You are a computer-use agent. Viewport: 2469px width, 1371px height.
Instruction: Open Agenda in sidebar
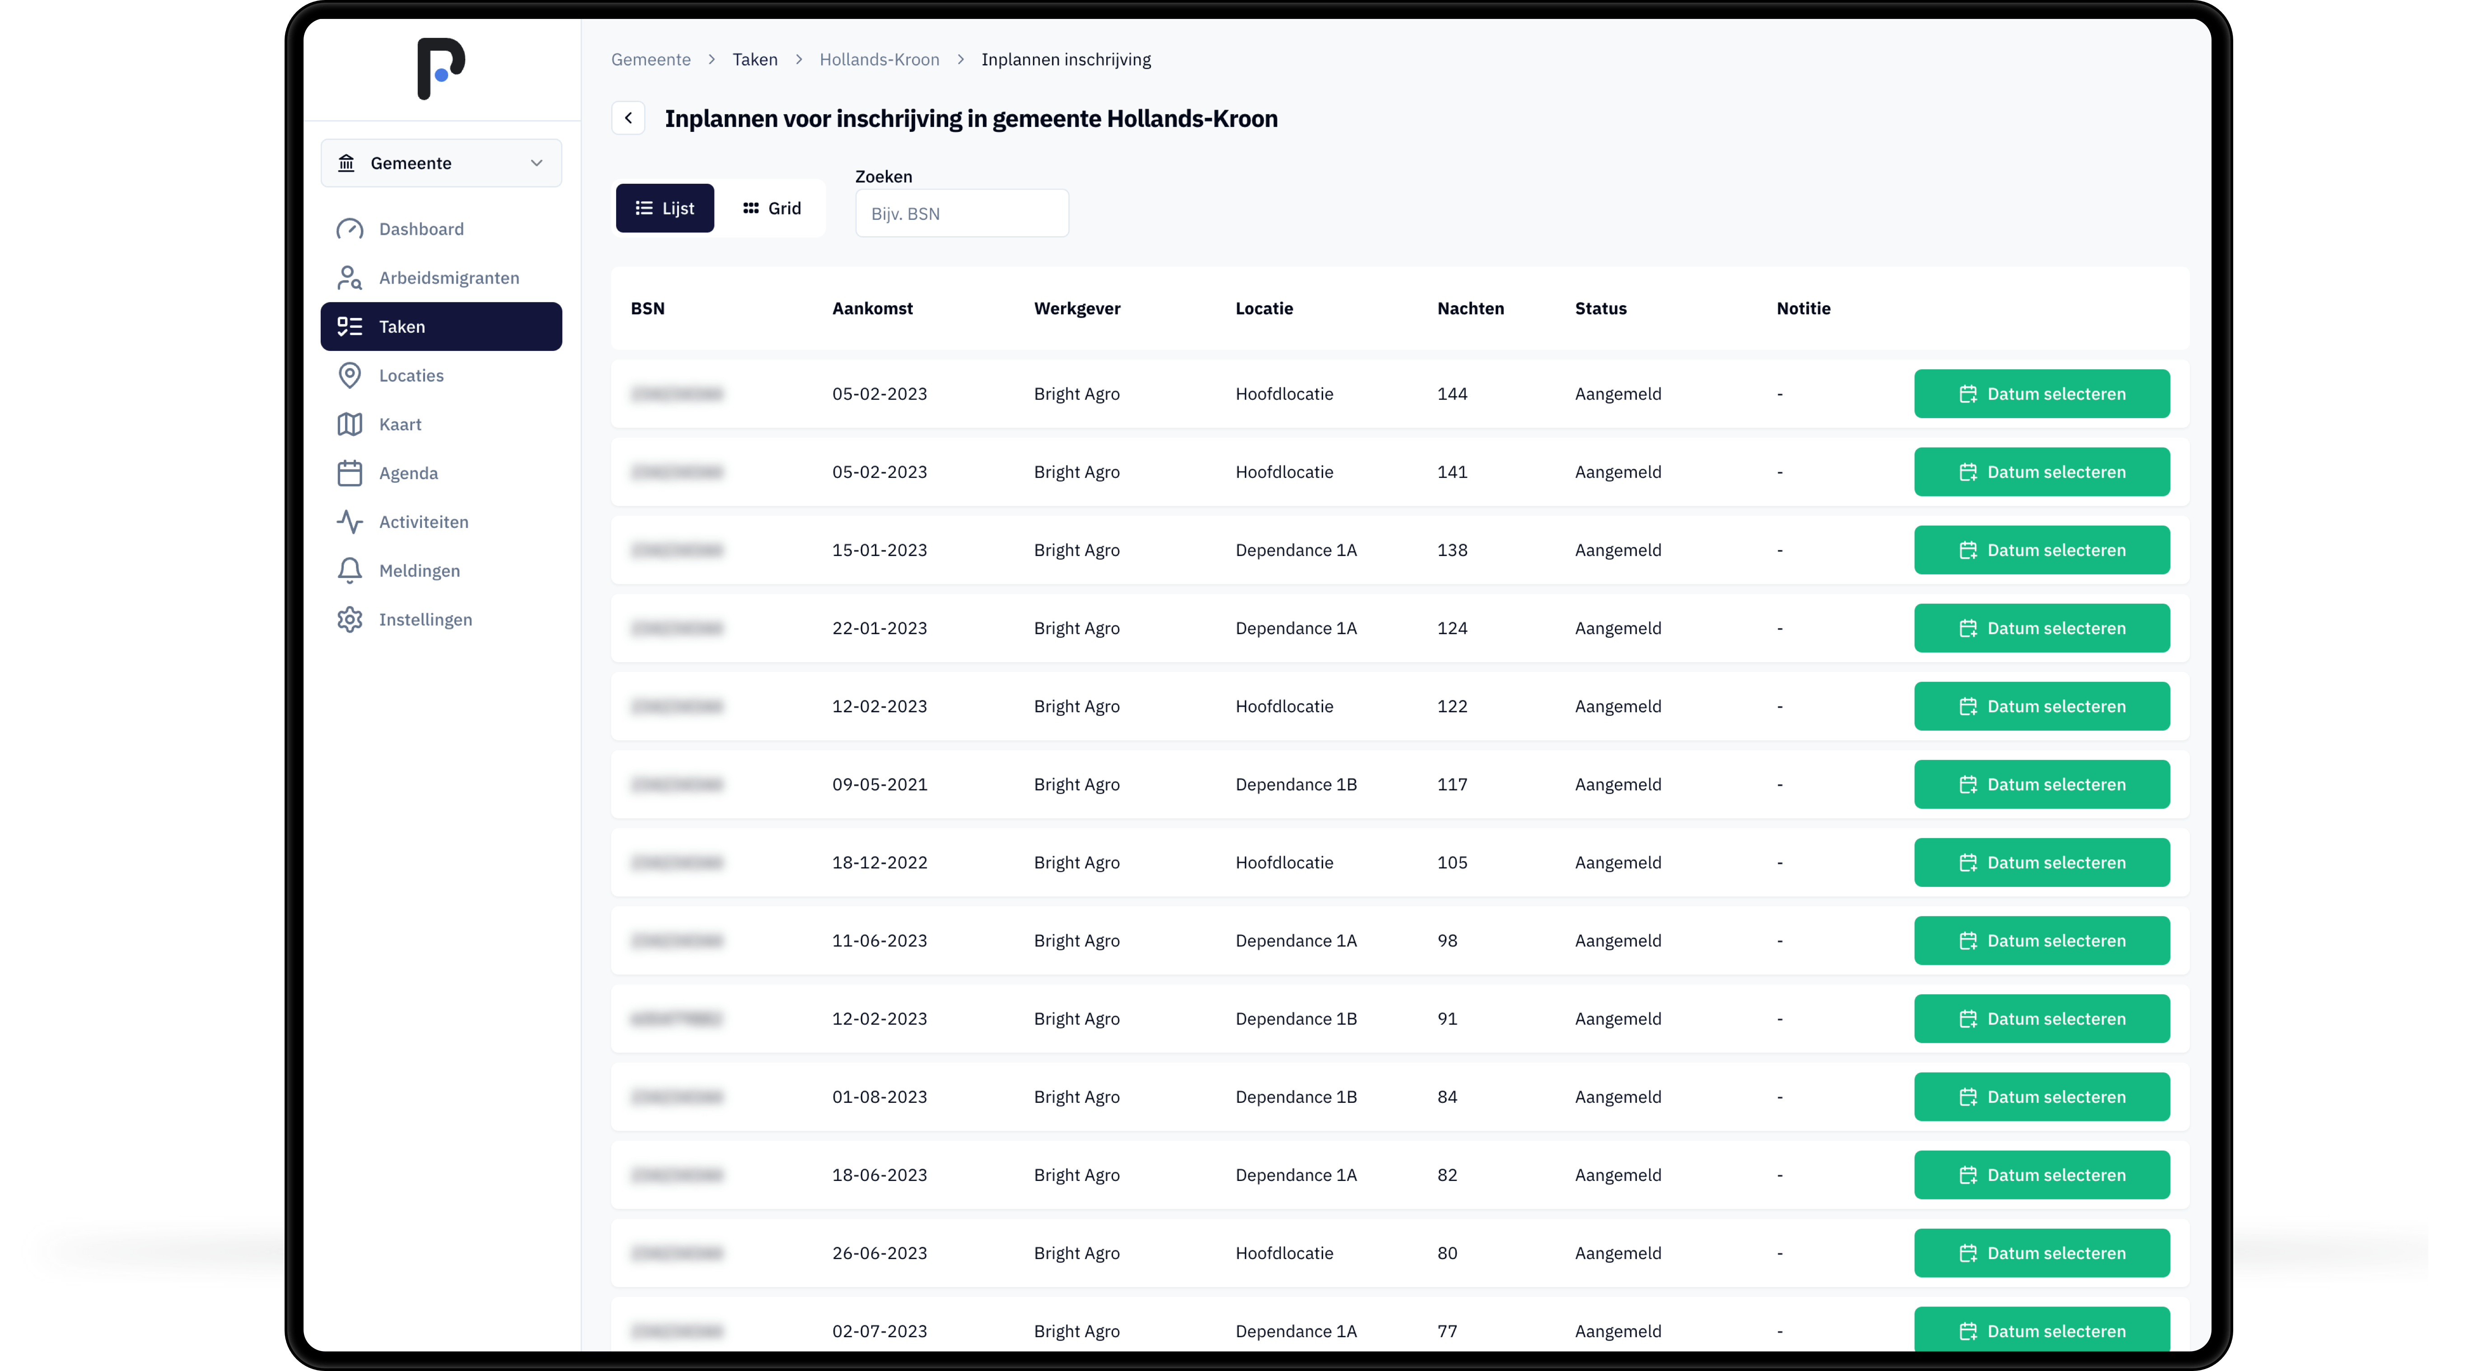[441, 473]
